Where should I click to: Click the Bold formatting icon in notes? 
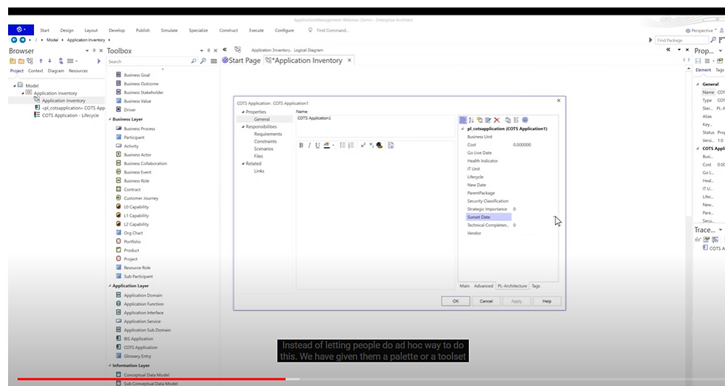pos(301,145)
